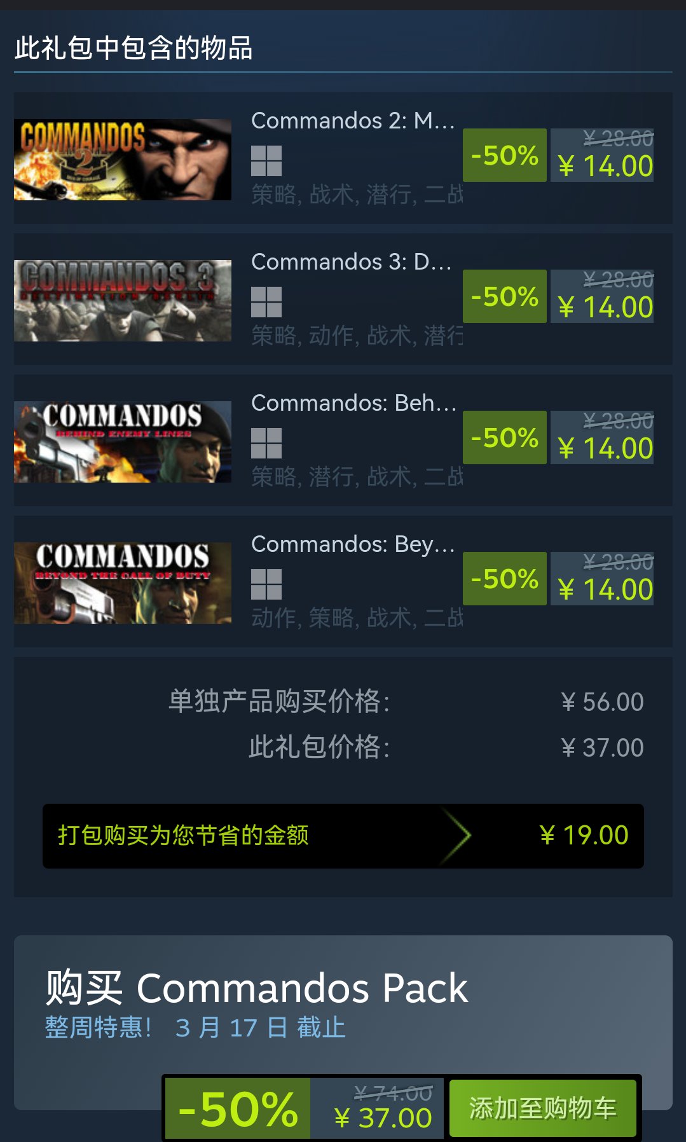Click the -50% badge for Commandos 2
Image resolution: width=686 pixels, height=1142 pixels.
(505, 155)
